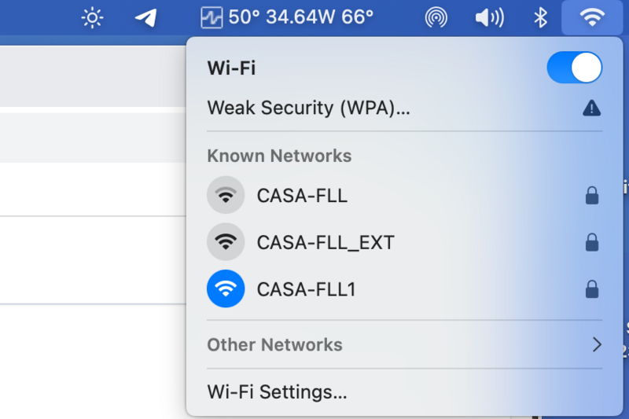This screenshot has height=419, width=629.
Task: Click the Wi-Fi signal icon beside CASA-FLL
Action: click(226, 195)
